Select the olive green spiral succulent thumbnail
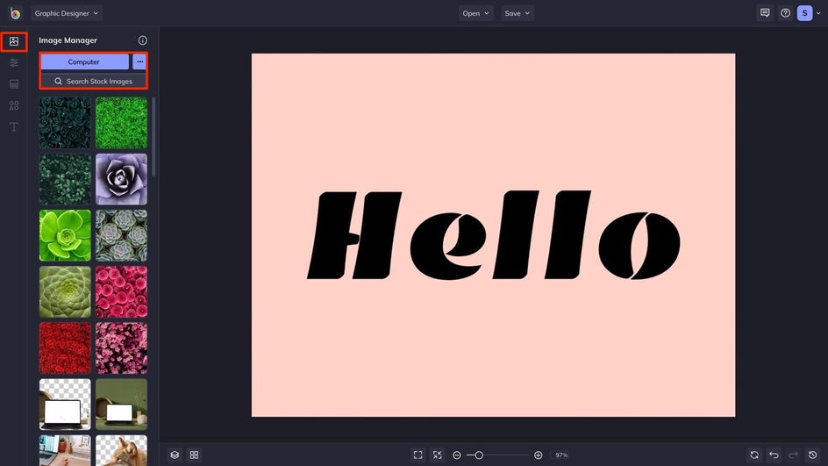The height and width of the screenshot is (466, 828). click(x=65, y=291)
